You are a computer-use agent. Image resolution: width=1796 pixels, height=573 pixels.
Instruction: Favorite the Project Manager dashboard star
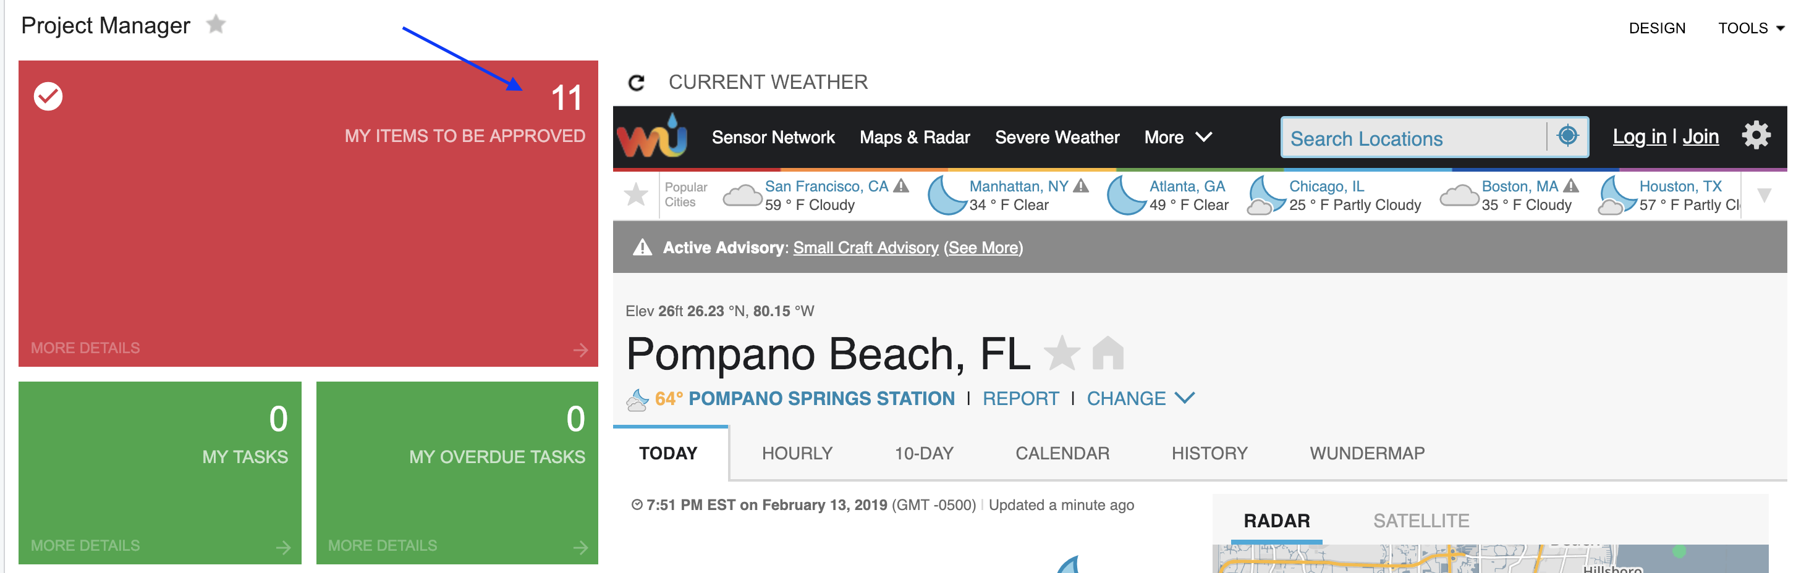216,25
